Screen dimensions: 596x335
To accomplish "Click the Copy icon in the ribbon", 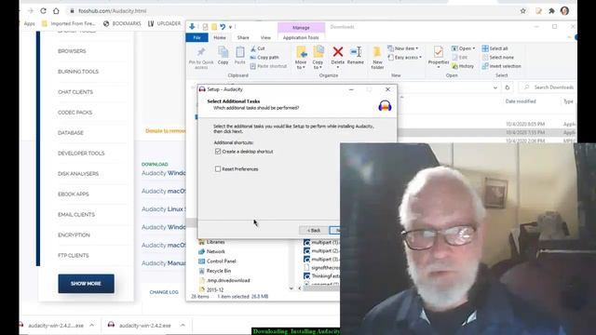I will point(223,52).
